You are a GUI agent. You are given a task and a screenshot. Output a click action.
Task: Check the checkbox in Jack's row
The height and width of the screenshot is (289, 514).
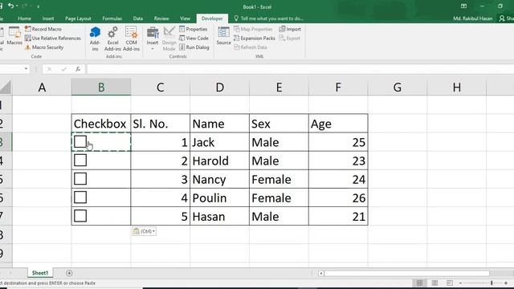80,141
